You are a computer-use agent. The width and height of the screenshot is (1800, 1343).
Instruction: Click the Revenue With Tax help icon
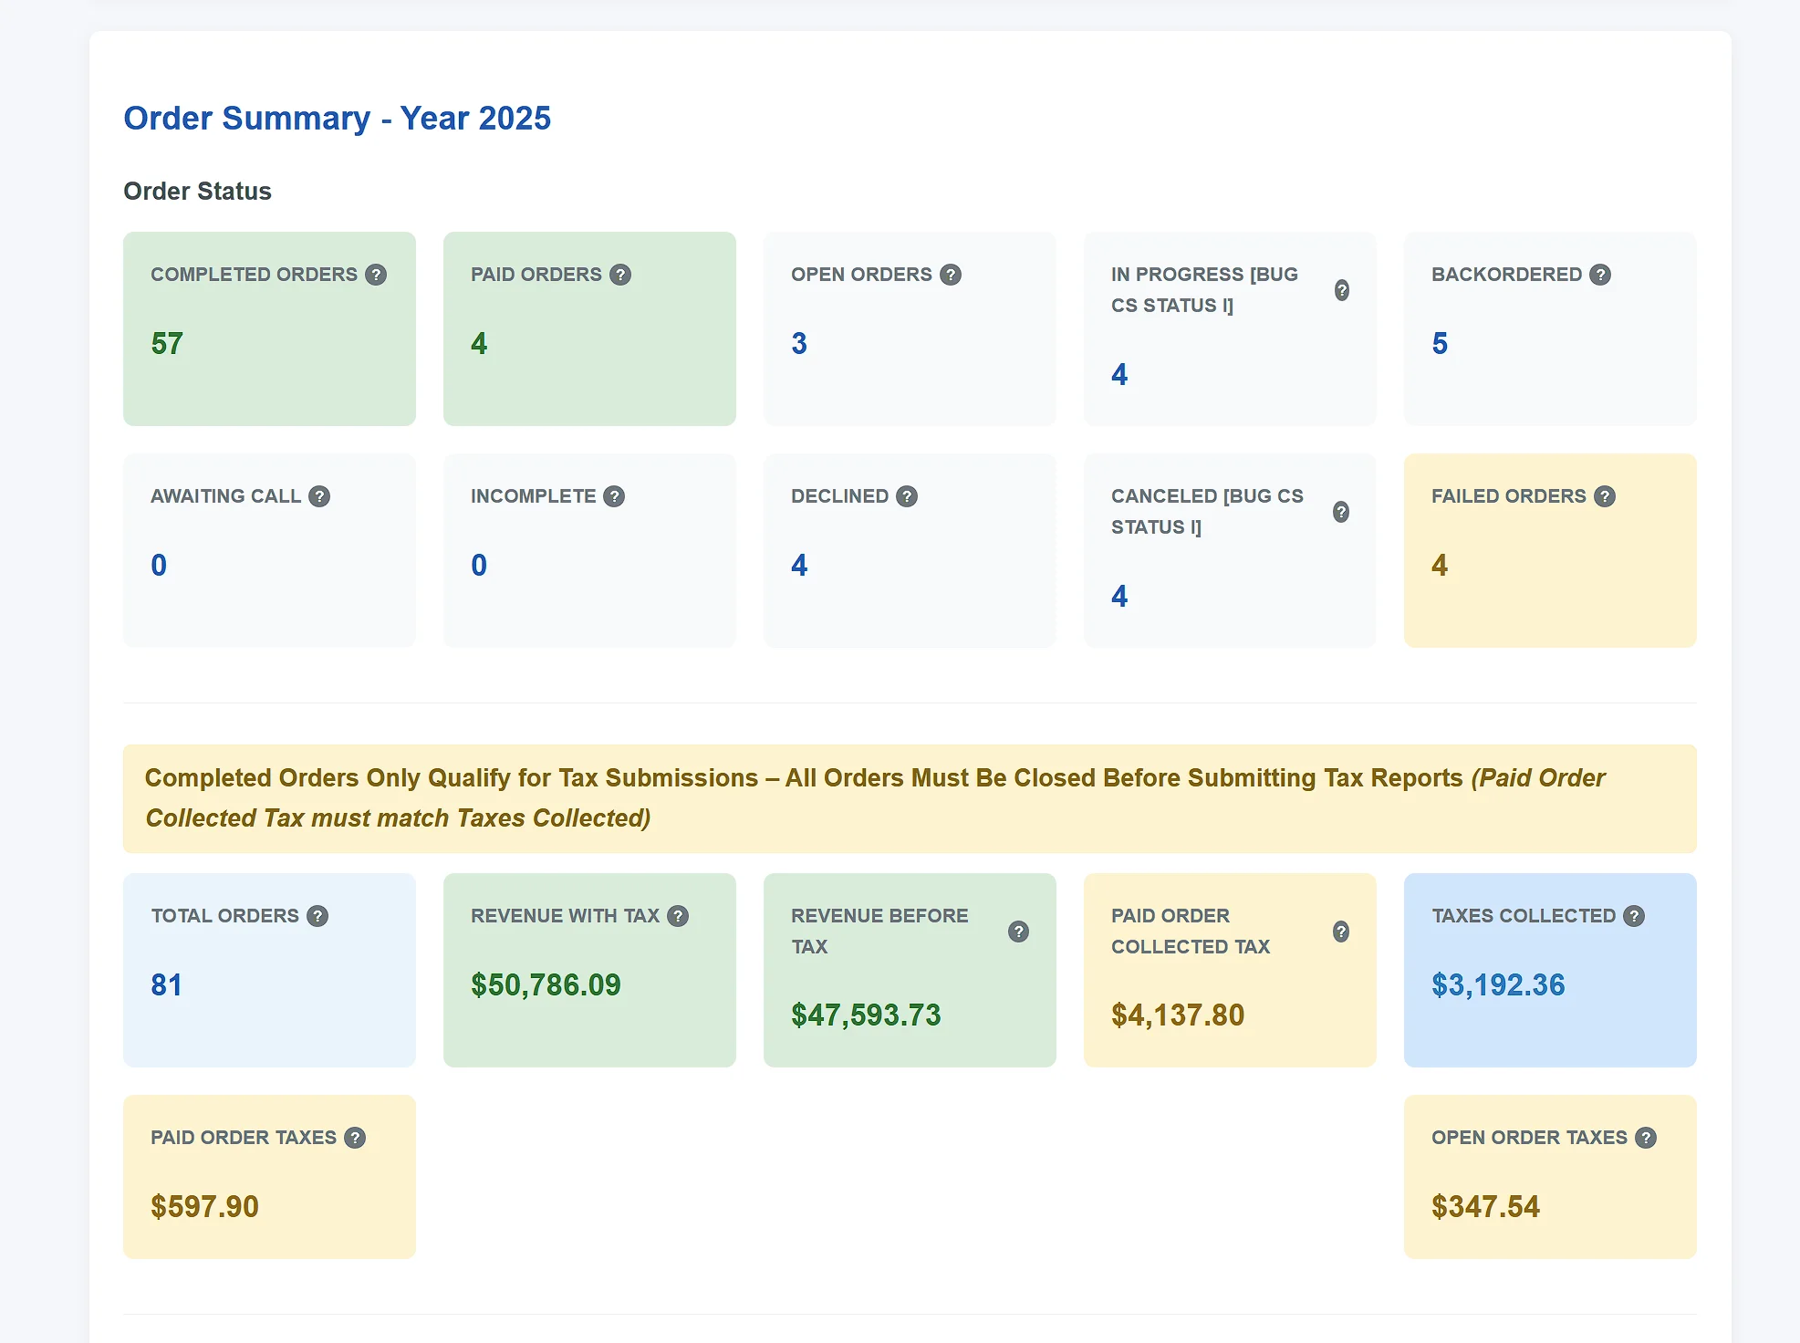pos(678,916)
